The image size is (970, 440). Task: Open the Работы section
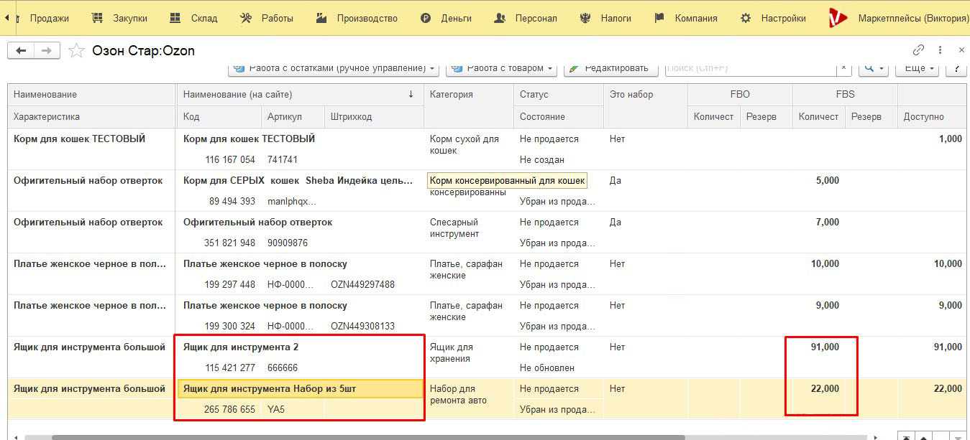(267, 18)
